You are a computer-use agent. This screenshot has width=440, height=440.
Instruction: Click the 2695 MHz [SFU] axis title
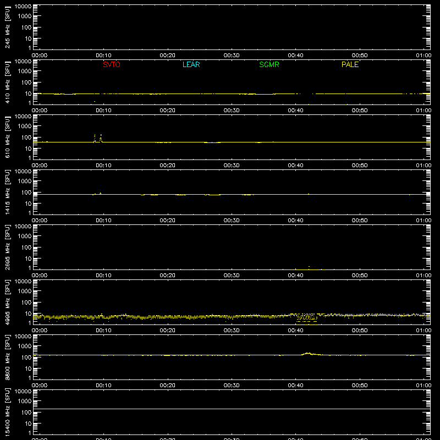point(7,247)
